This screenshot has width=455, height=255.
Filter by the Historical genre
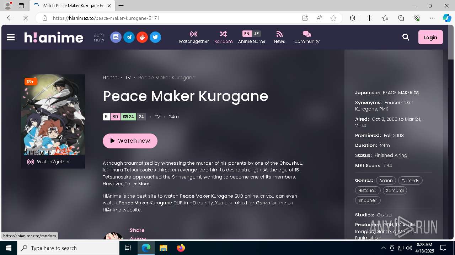[368, 191]
